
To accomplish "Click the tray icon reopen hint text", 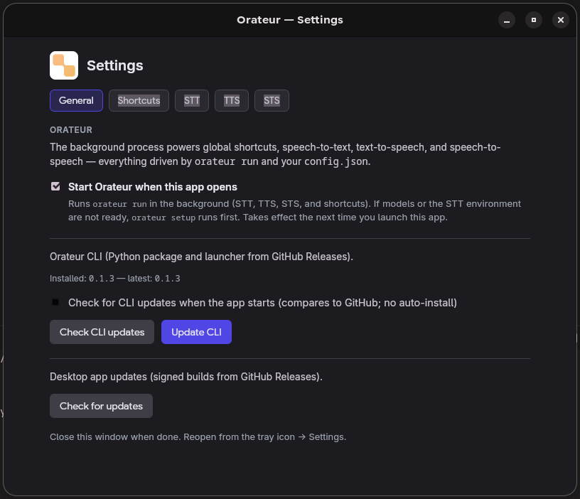I will (x=197, y=436).
